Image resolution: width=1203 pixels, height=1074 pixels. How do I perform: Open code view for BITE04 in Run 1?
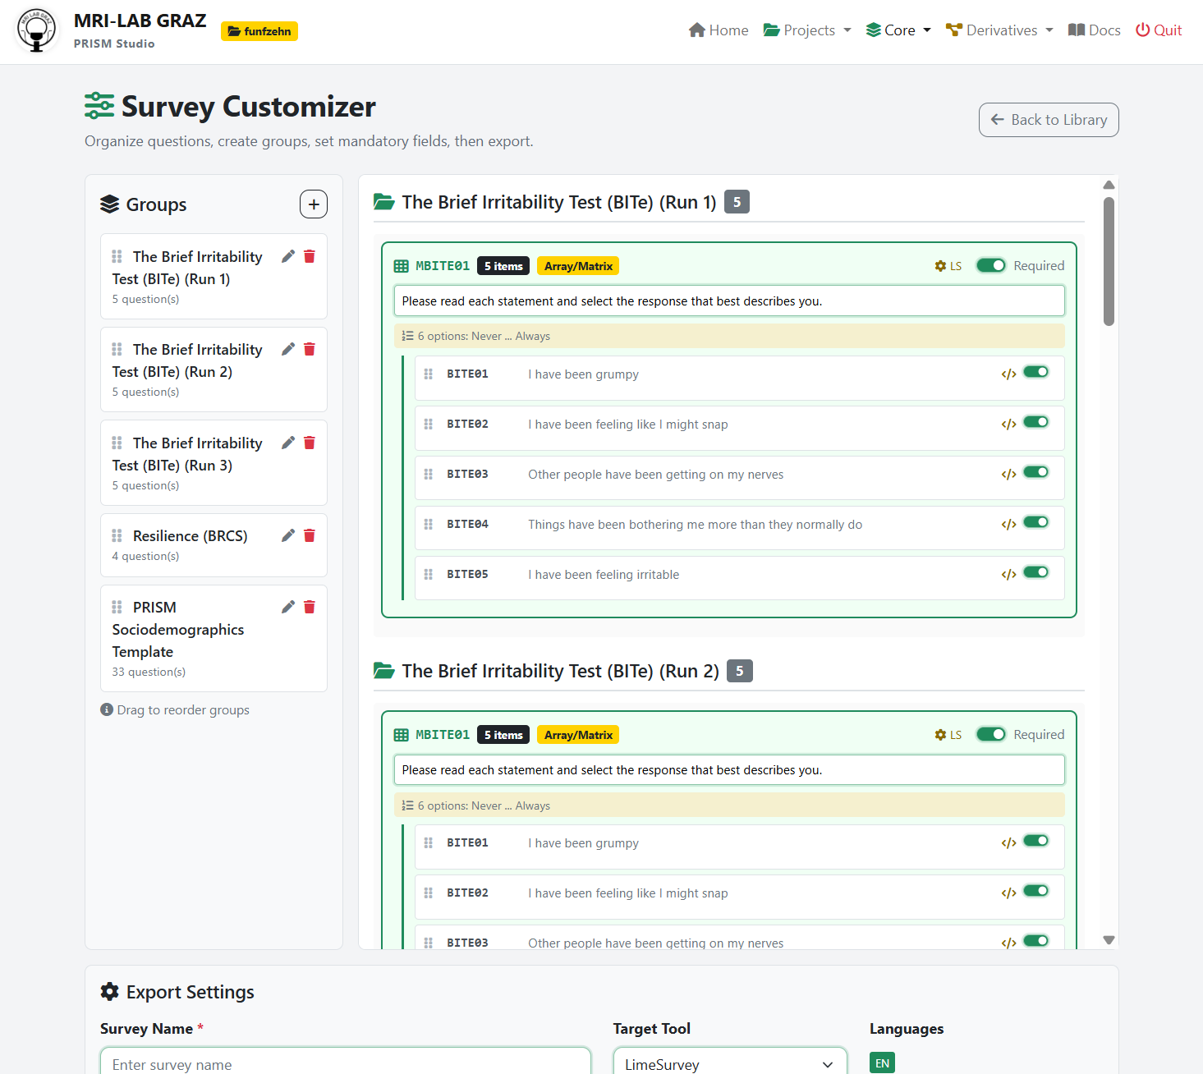tap(1008, 525)
